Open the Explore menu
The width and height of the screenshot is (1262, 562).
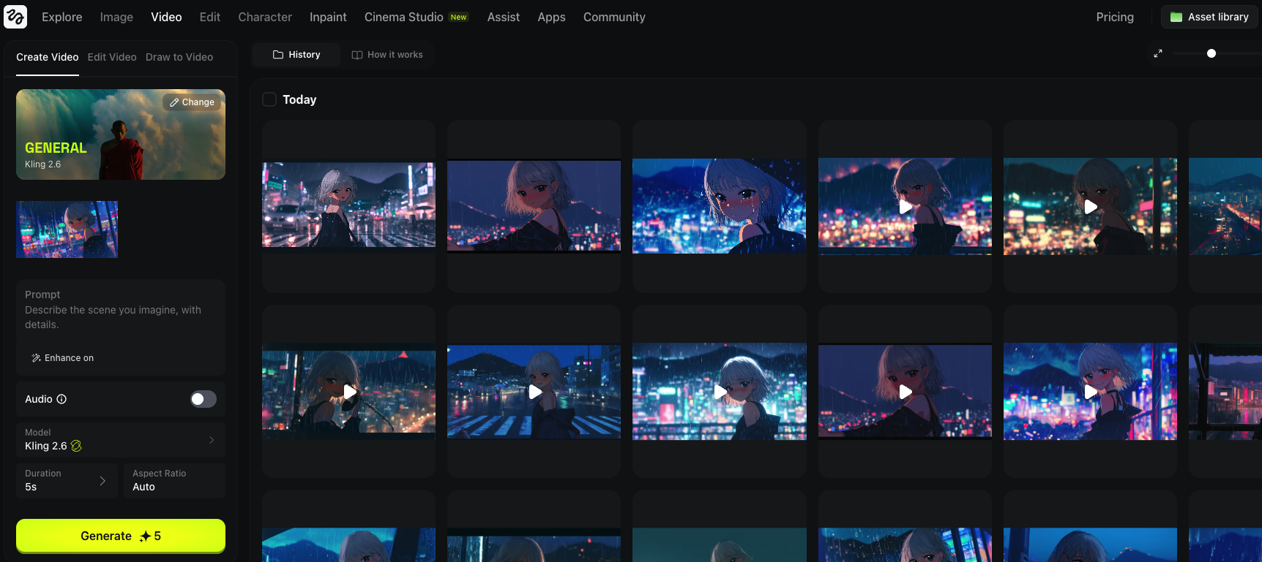click(x=62, y=17)
